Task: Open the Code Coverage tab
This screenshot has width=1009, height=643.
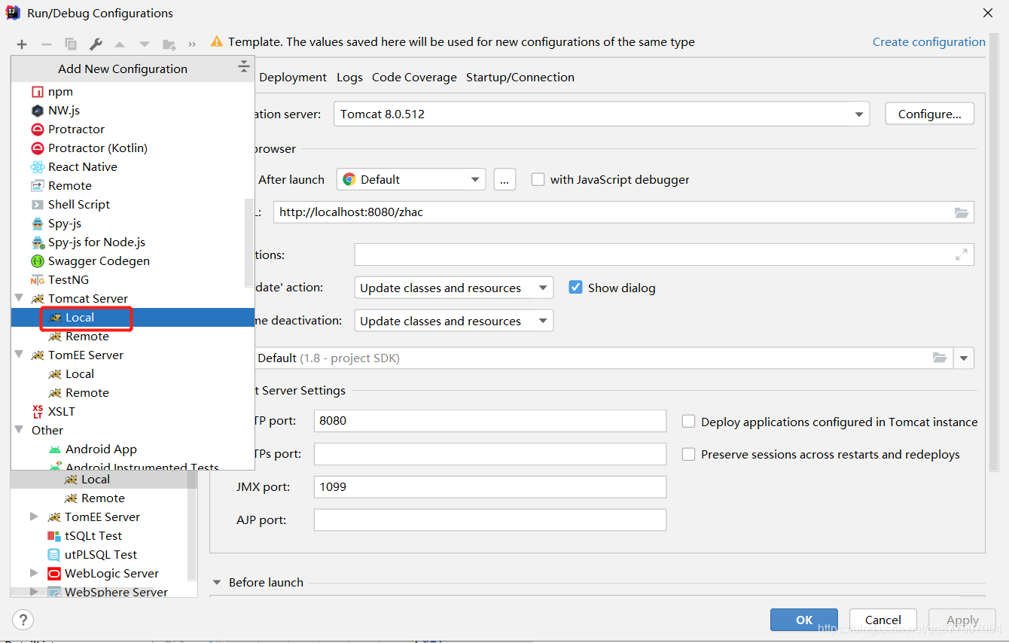Action: [x=414, y=78]
